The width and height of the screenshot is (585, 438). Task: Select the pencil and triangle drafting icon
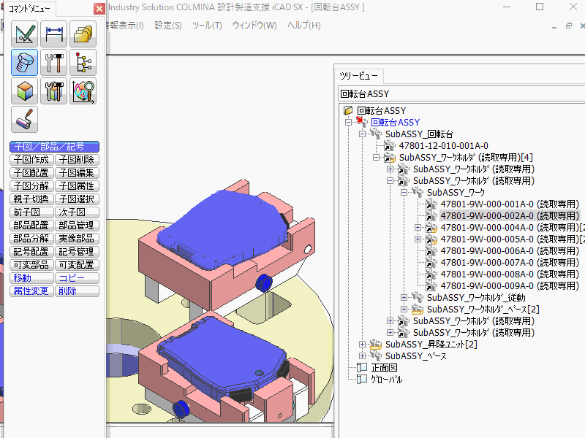coord(25,34)
